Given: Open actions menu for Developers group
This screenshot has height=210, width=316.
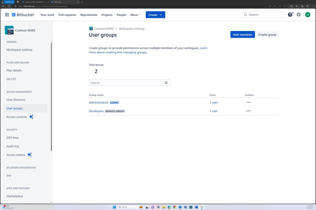Looking at the screenshot, I should (x=248, y=111).
